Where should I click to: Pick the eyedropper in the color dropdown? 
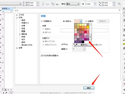tap(76, 45)
